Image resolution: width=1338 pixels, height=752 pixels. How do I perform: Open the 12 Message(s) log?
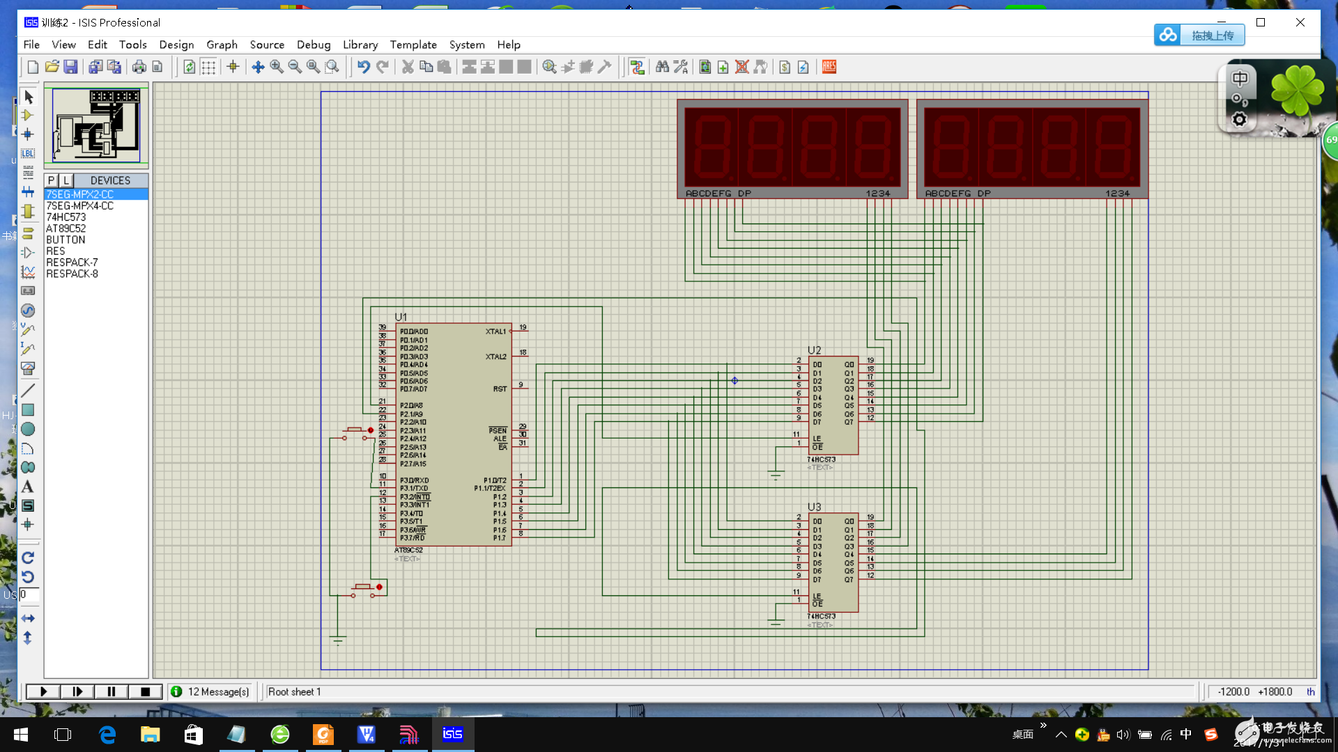point(210,691)
